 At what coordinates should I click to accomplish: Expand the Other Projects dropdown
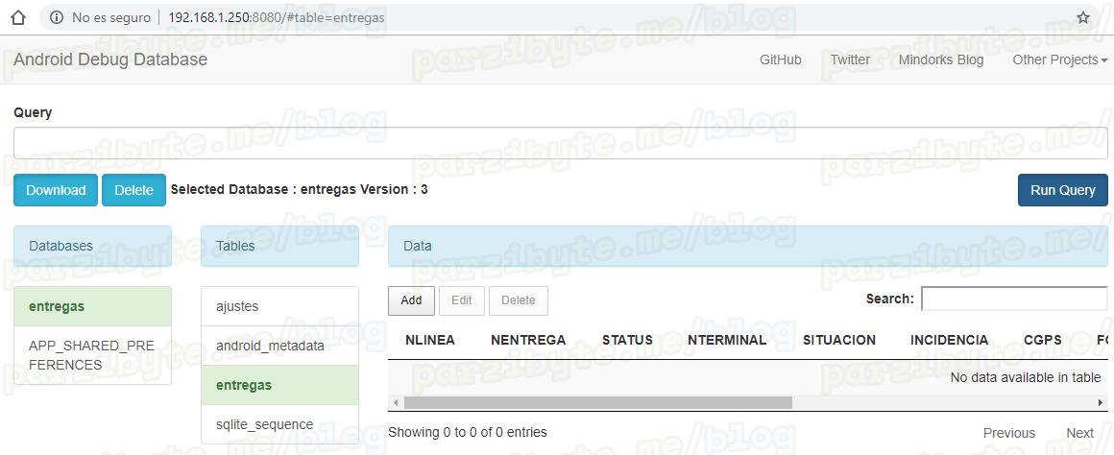1059,60
